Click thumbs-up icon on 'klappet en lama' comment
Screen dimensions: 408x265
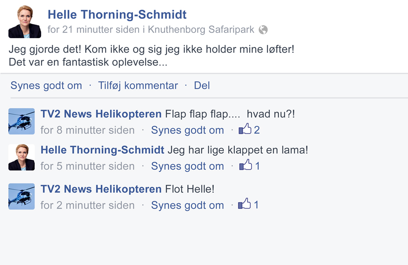(246, 165)
